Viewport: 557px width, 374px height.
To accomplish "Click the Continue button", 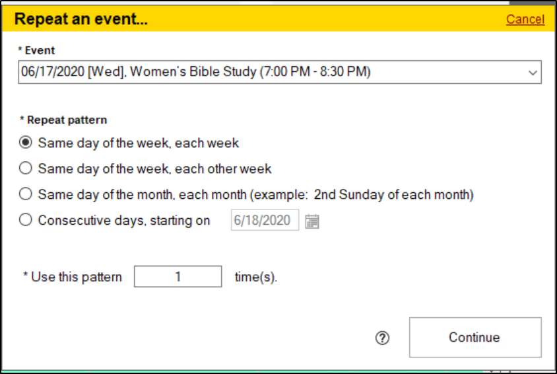I will point(475,338).
